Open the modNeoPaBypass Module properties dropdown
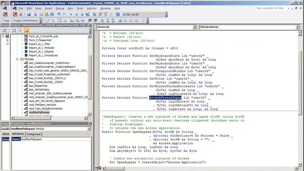 click(x=89, y=129)
